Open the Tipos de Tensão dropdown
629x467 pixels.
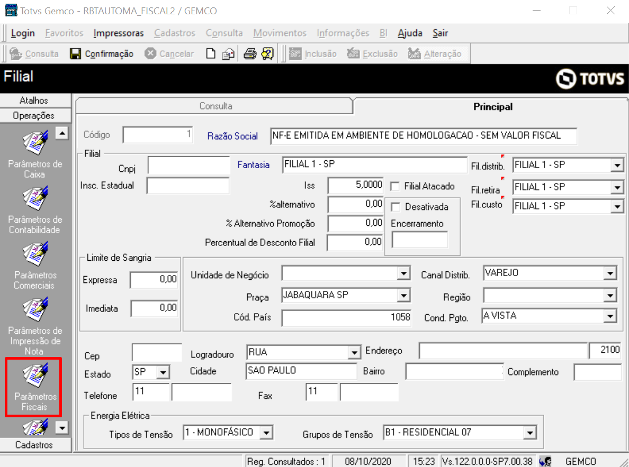tap(266, 433)
